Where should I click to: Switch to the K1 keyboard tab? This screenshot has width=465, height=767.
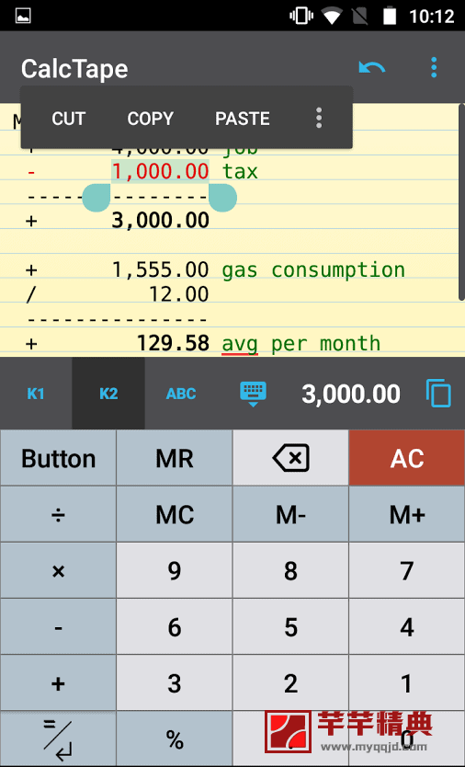(36, 394)
